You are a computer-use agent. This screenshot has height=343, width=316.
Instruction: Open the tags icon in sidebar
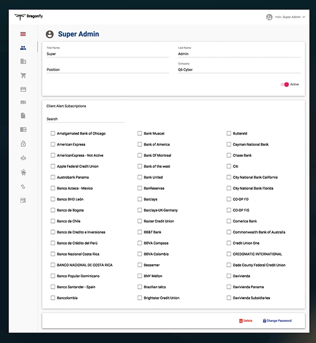click(23, 187)
